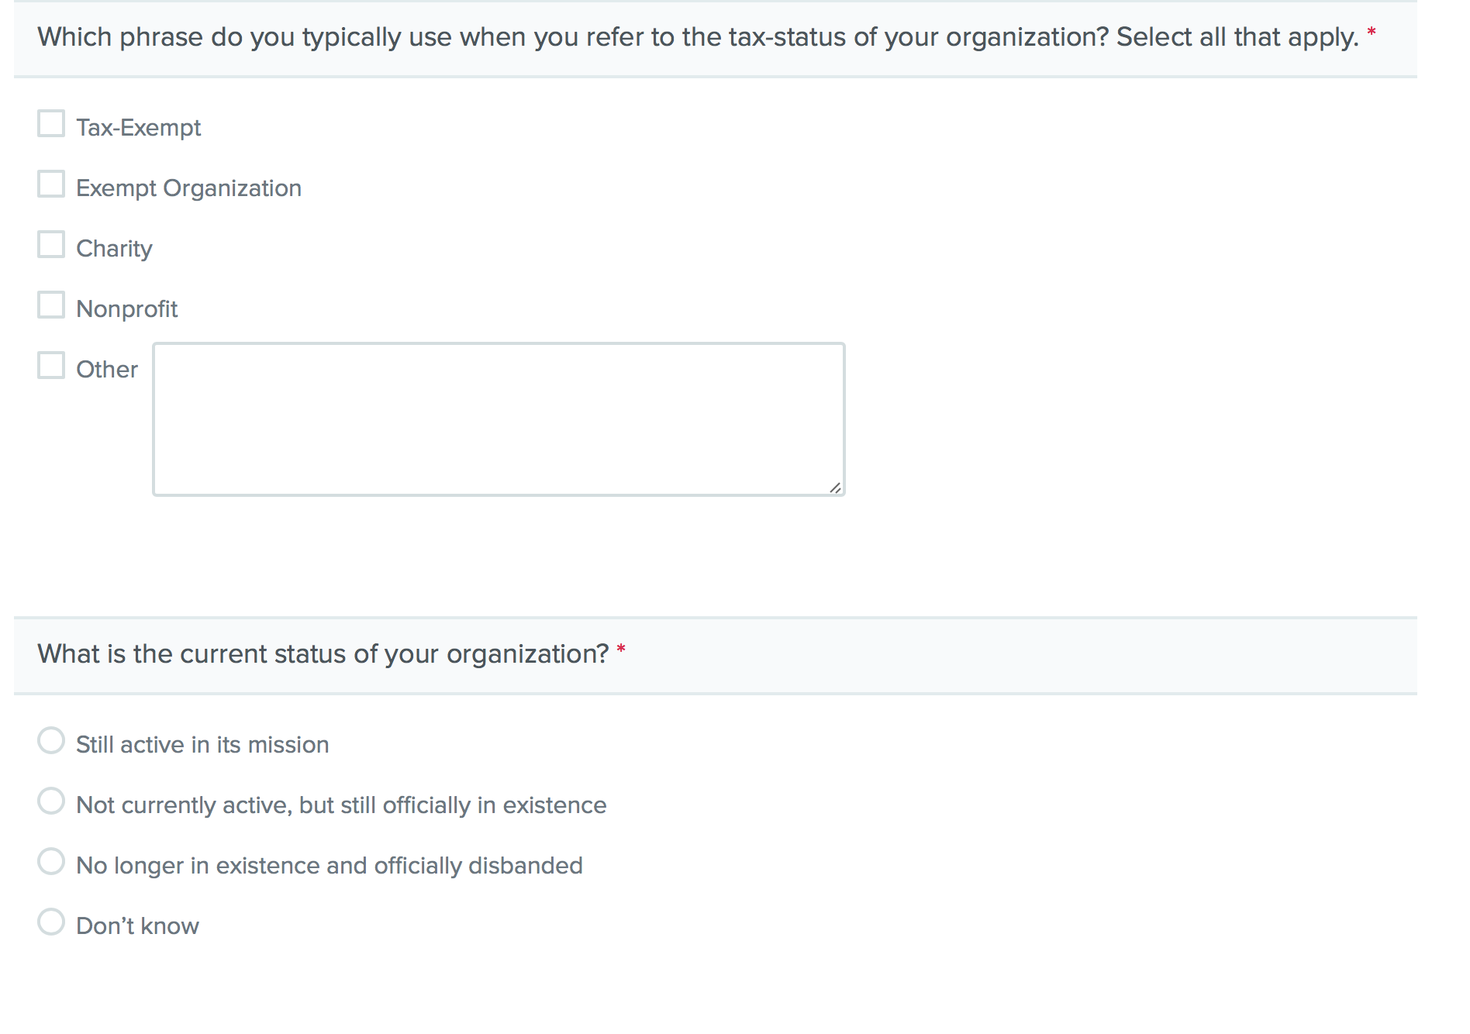
Task: Click the 'Don't know' label text
Action: tap(137, 926)
